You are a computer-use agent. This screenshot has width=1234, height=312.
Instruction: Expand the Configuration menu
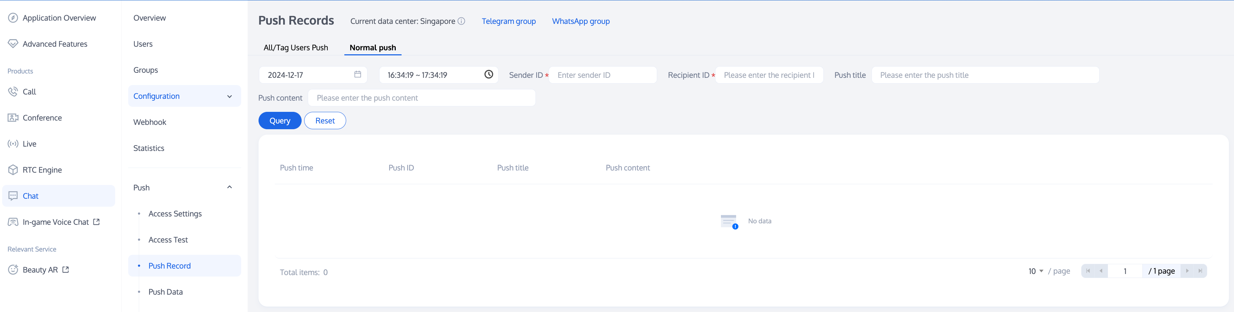coord(184,96)
